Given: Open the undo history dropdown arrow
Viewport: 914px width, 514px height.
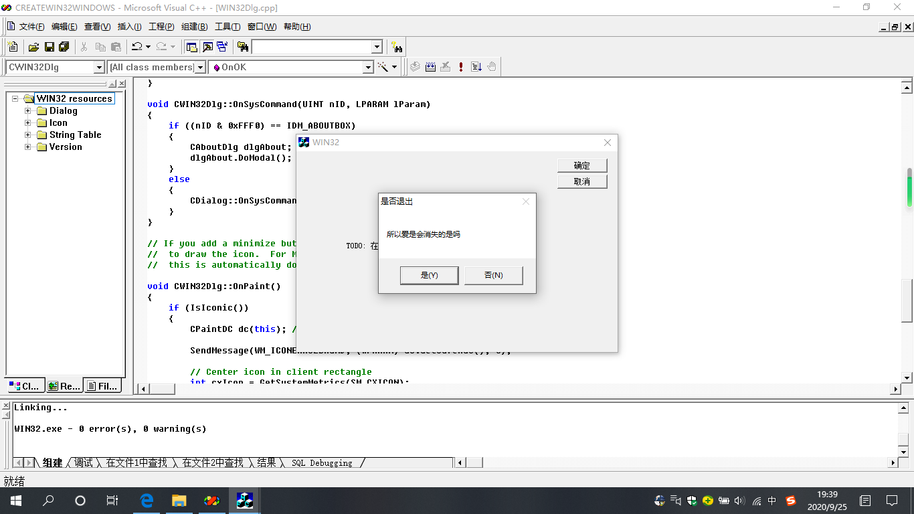Looking at the screenshot, I should pyautogui.click(x=148, y=47).
